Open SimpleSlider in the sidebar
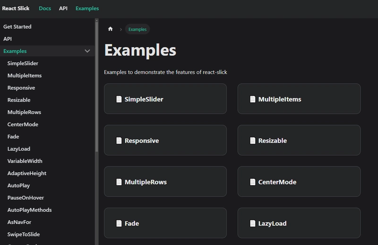 click(23, 63)
